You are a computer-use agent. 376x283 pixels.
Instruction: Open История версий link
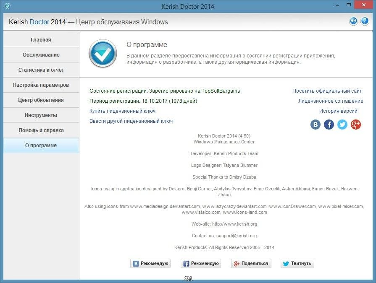pos(338,111)
